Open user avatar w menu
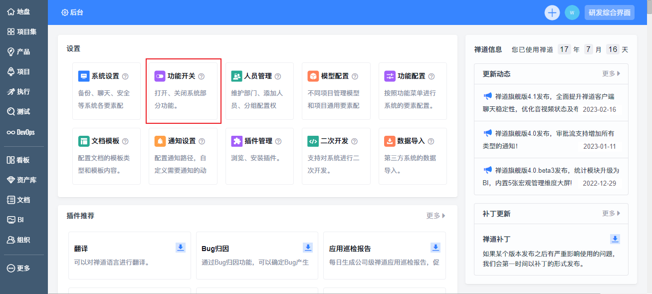 coord(572,12)
